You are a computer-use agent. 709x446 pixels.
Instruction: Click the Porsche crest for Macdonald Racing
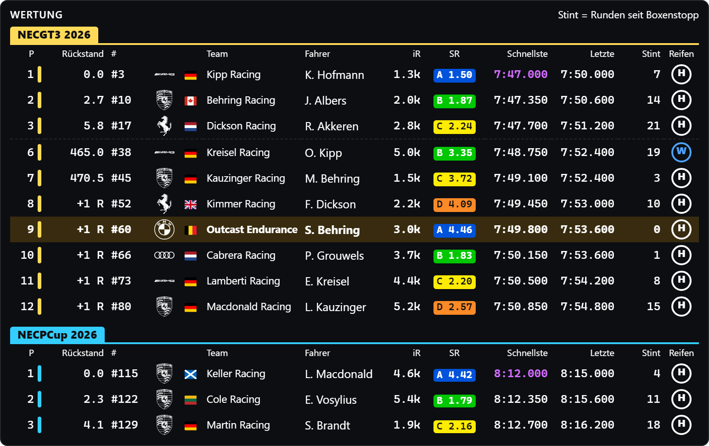point(164,307)
